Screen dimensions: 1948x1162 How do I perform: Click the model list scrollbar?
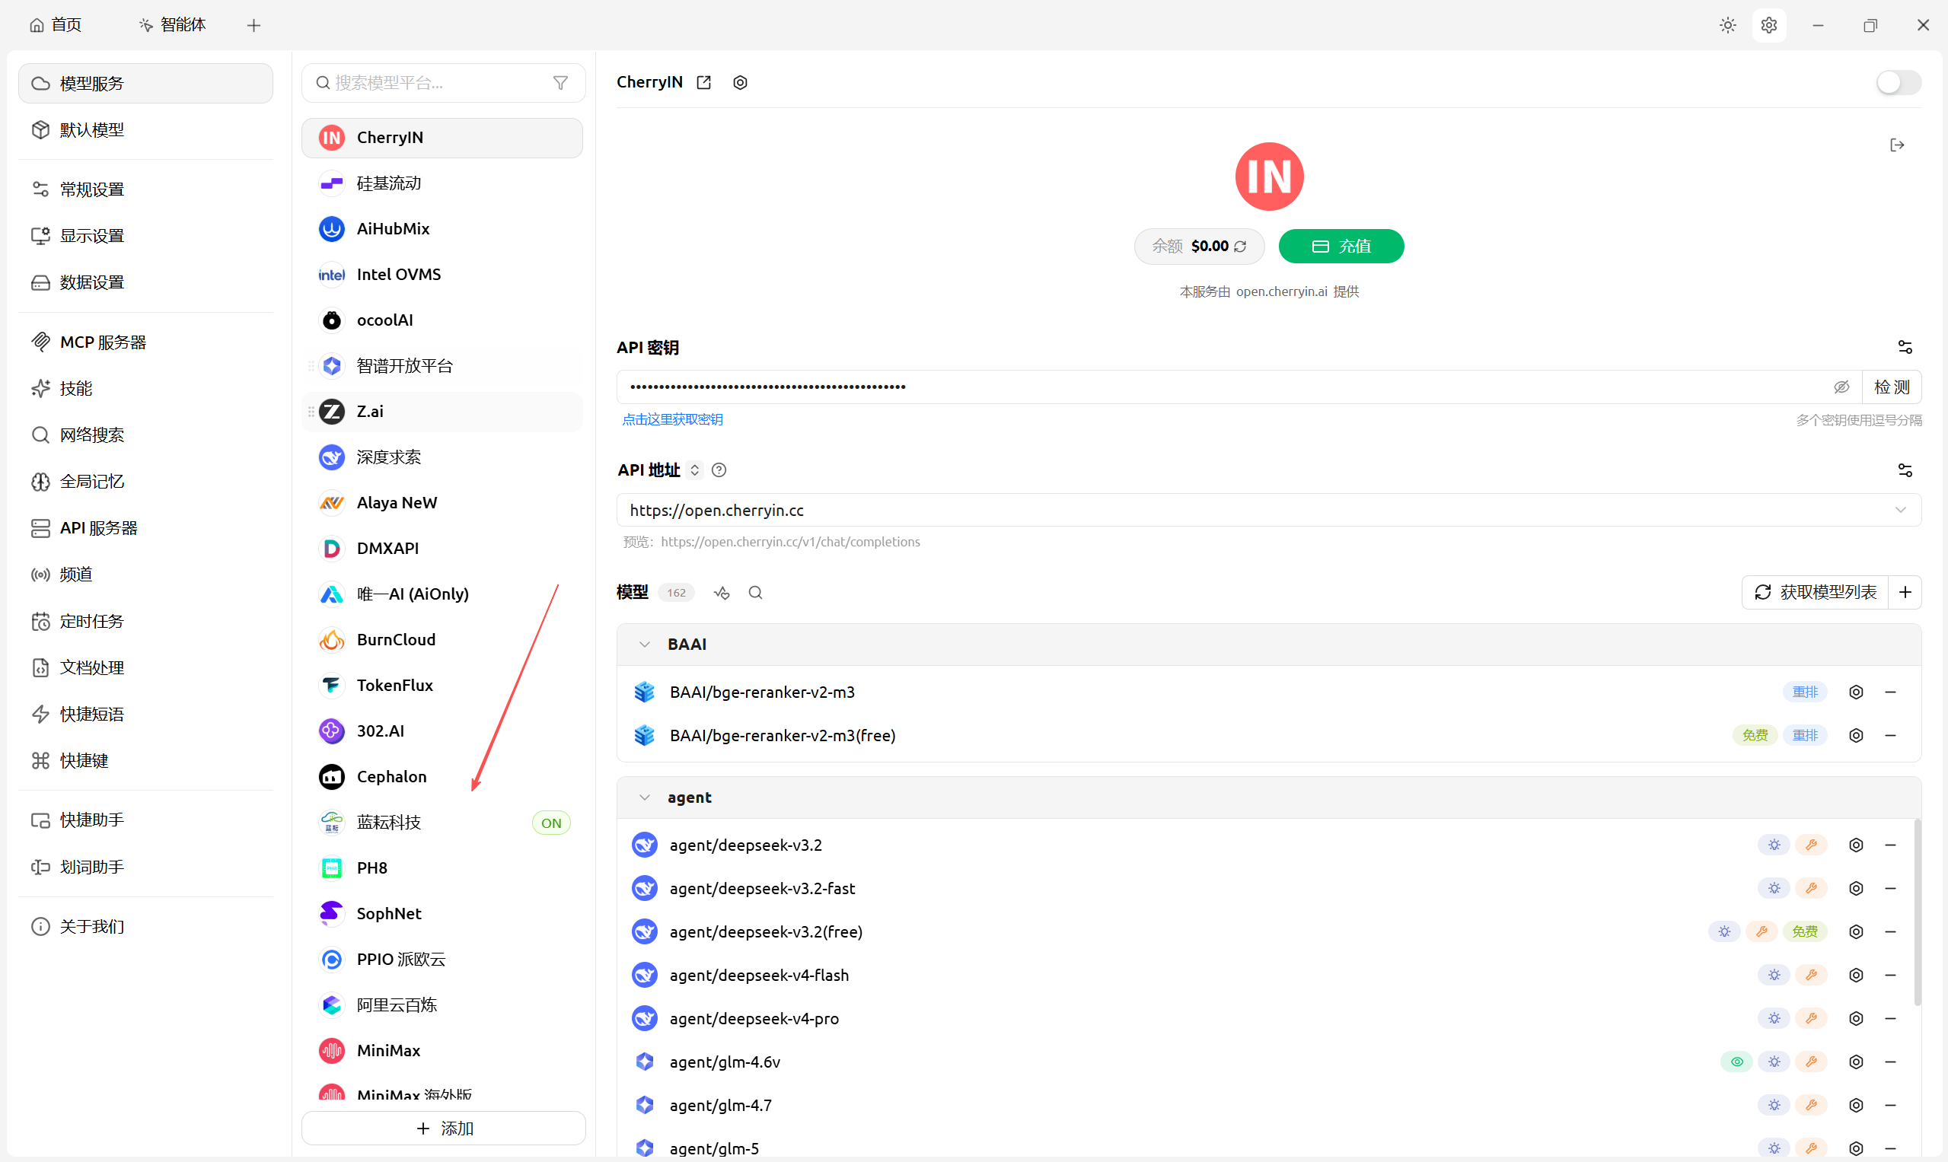1917,912
